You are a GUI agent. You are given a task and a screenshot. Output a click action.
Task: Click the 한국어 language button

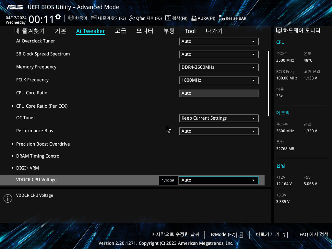(78, 18)
